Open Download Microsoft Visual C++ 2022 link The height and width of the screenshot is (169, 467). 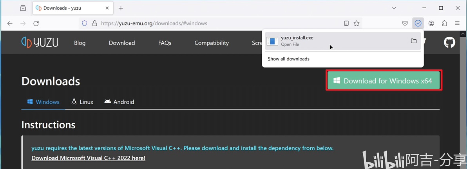[x=88, y=158]
